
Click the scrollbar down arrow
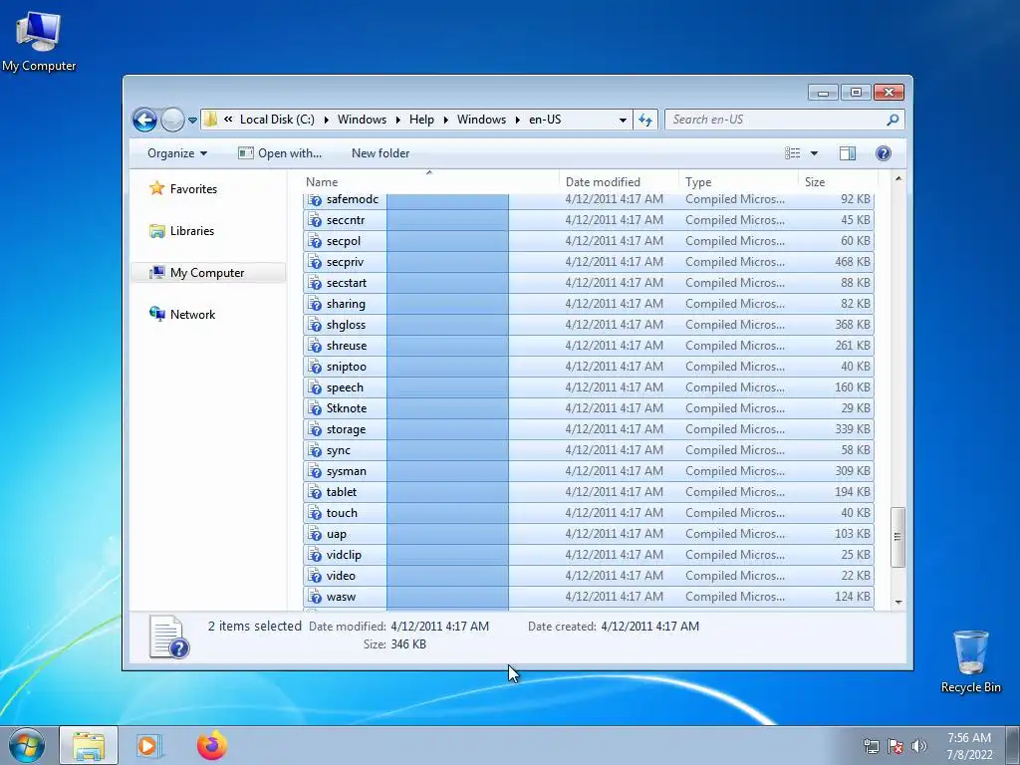(x=898, y=603)
